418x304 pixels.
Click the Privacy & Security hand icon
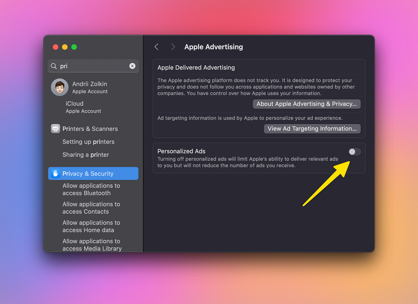coord(56,173)
